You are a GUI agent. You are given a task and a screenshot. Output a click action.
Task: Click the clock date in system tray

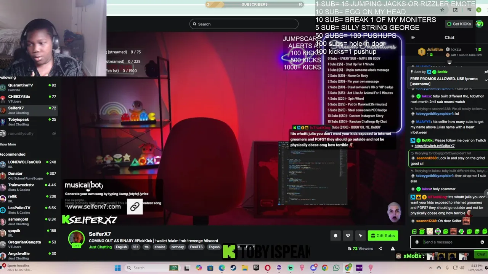(476, 268)
